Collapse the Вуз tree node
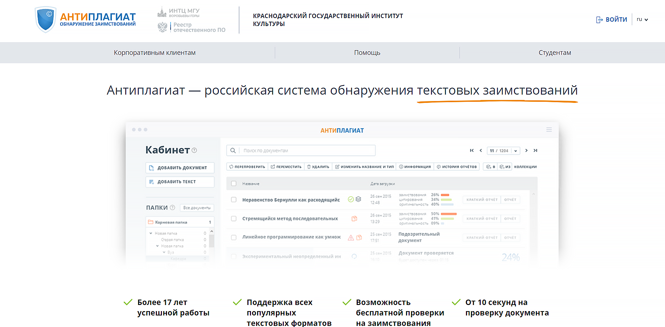This screenshot has height=327, width=665. pos(164,252)
